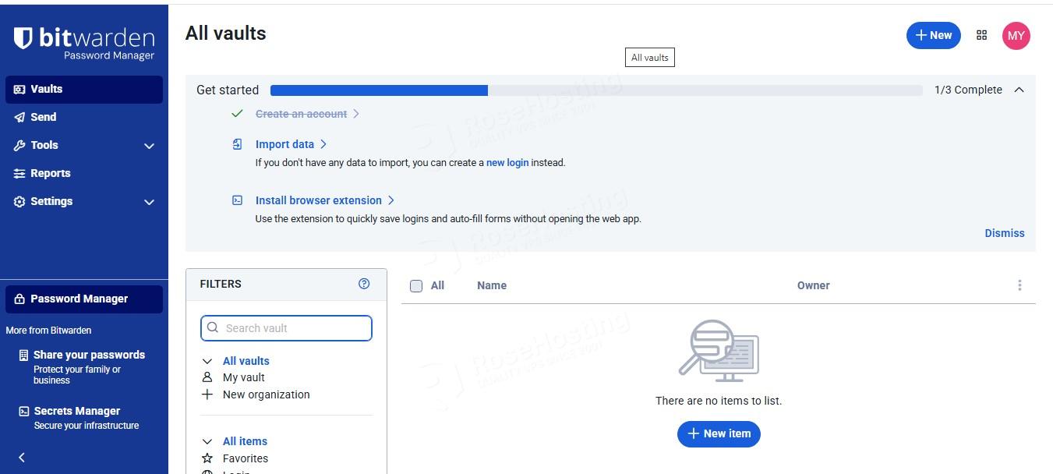Mark Favorites filter in sidebar
1053x474 pixels.
coord(245,458)
